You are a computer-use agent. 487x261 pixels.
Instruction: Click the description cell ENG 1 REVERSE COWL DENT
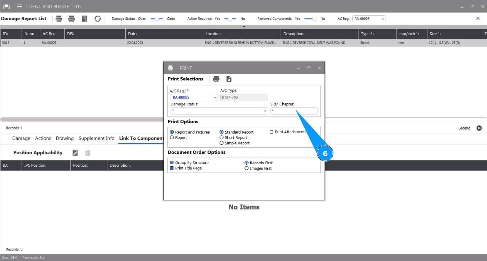pos(314,43)
